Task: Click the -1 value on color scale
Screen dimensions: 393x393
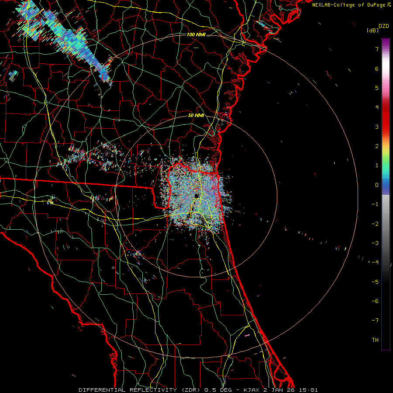Action: pyautogui.click(x=375, y=204)
